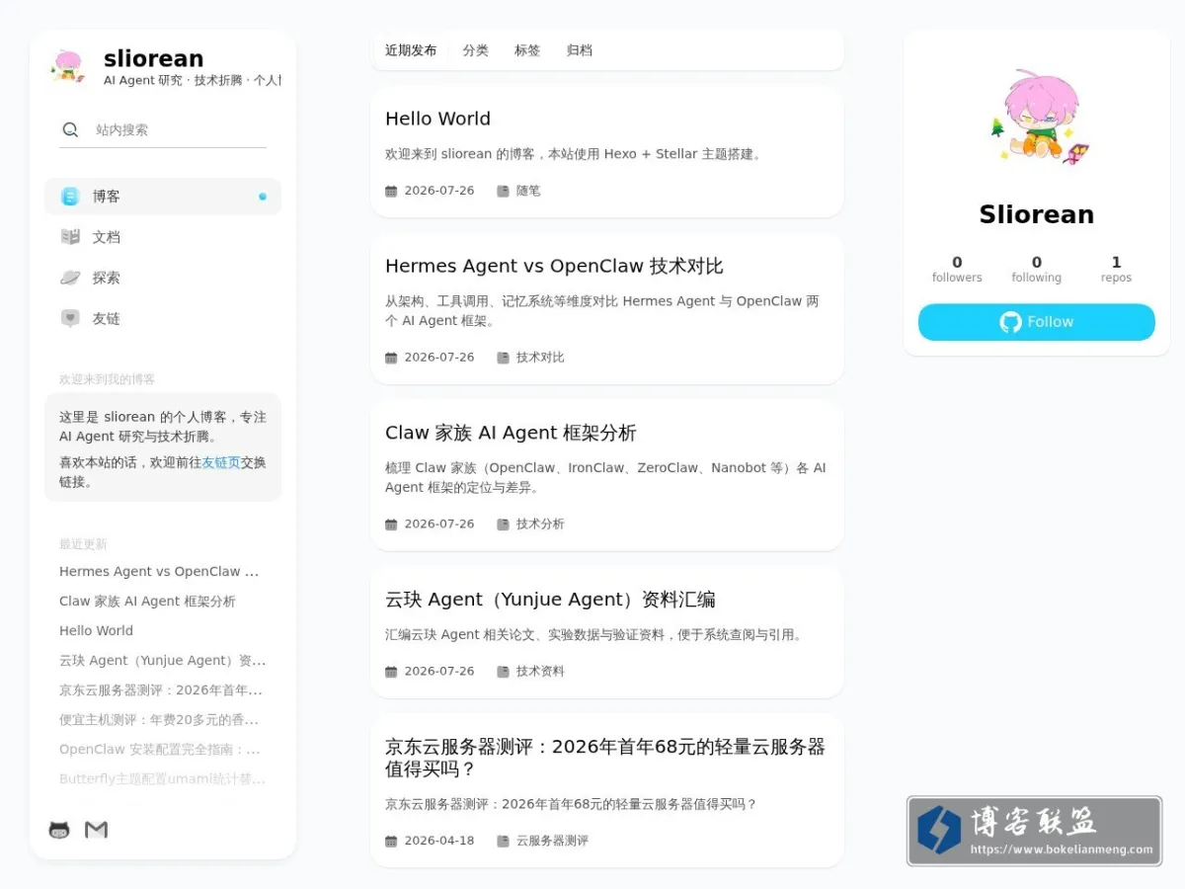Open the email icon in sidebar footer
The height and width of the screenshot is (889, 1185).
tap(96, 830)
